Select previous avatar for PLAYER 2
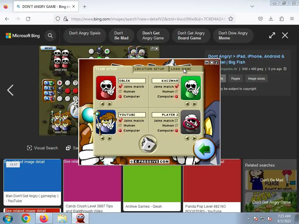 tap(187, 138)
